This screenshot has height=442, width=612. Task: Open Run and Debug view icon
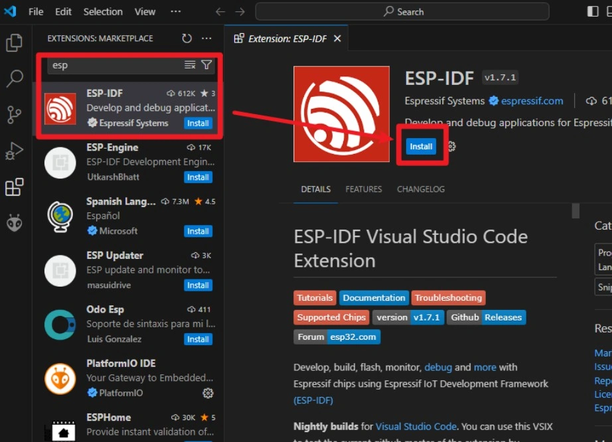point(14,151)
